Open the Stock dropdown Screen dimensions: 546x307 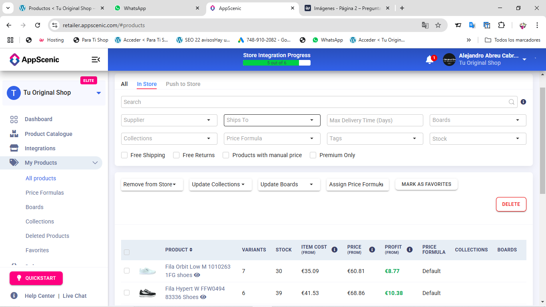478,139
